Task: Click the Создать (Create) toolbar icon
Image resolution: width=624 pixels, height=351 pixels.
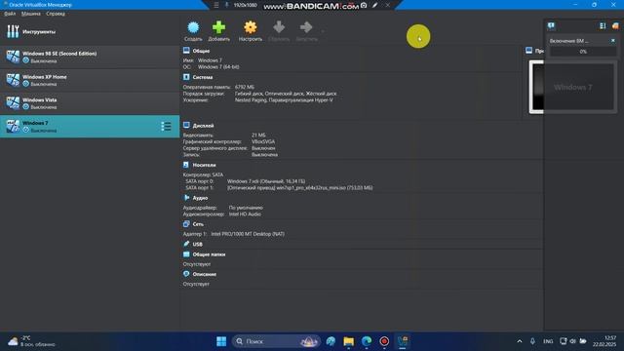Action: point(193,27)
